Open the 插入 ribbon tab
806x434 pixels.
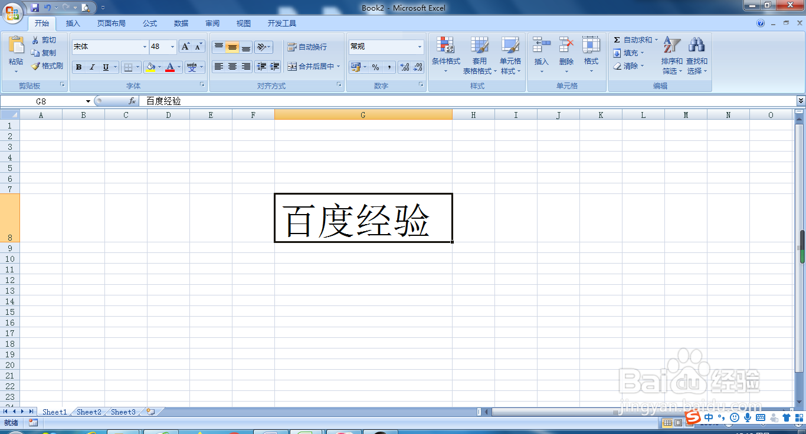(73, 24)
